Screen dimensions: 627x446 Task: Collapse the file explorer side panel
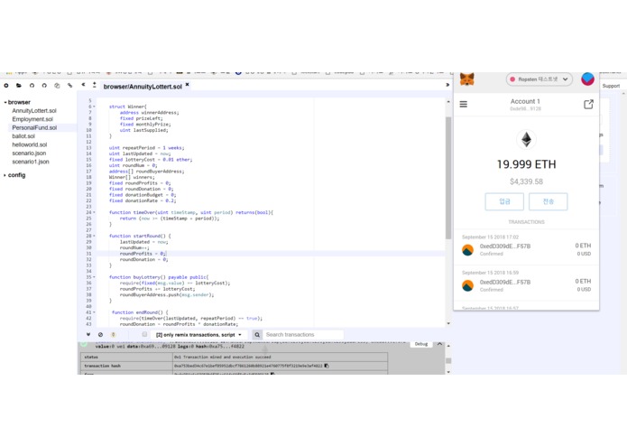(83, 85)
